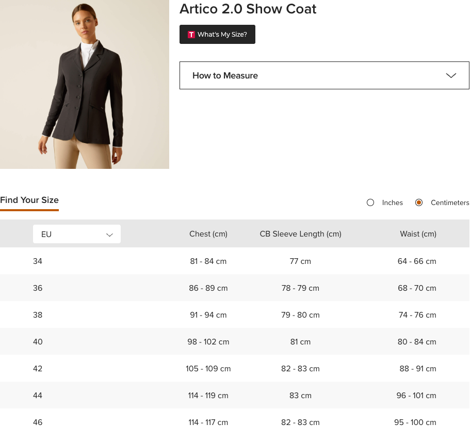
Task: Select the Centimeters radio button
Action: tap(419, 202)
